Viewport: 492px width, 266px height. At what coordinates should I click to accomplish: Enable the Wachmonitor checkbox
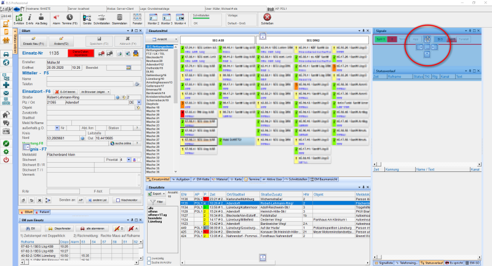[x=117, y=200]
